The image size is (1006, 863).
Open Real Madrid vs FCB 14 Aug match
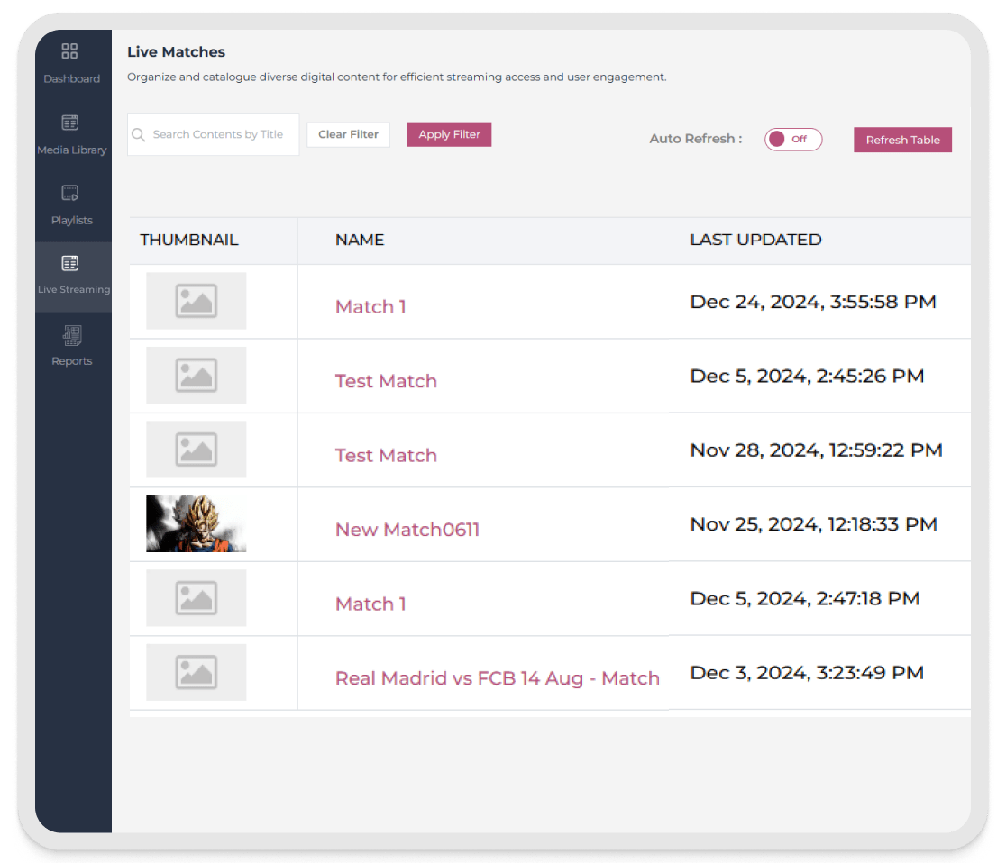click(497, 678)
